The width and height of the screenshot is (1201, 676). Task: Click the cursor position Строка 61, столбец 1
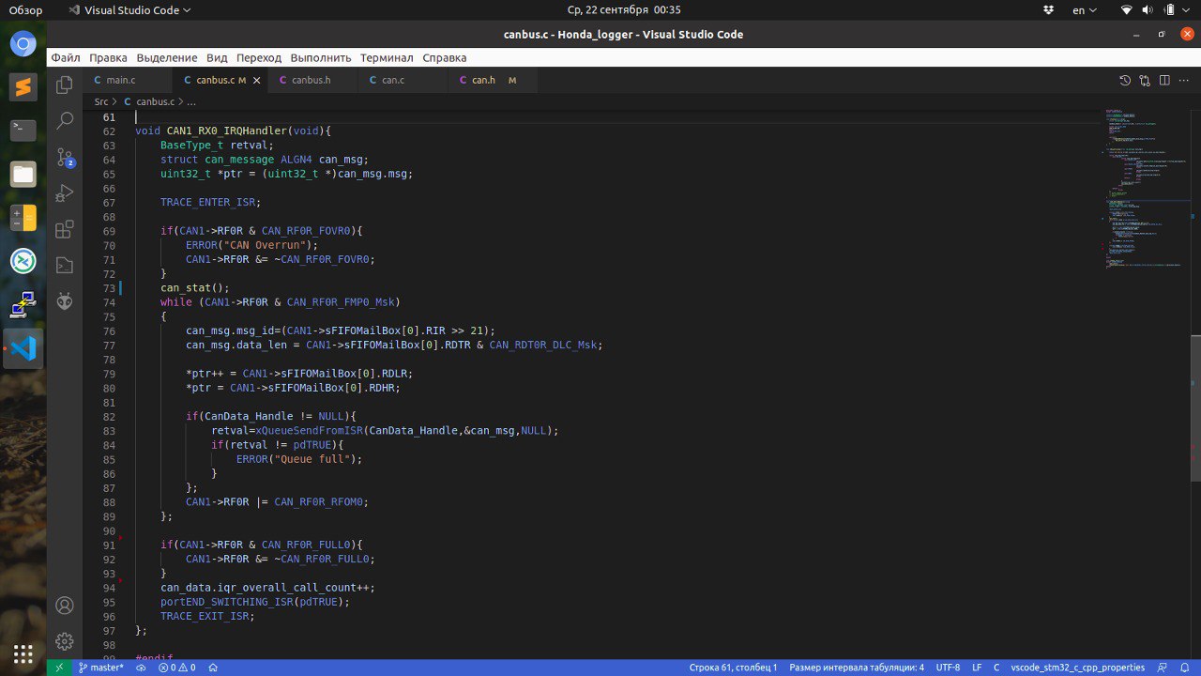click(734, 668)
